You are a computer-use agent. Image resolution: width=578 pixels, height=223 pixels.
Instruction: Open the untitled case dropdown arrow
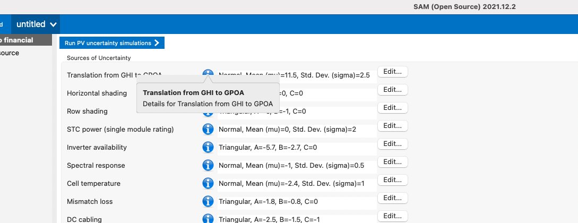[x=54, y=25]
